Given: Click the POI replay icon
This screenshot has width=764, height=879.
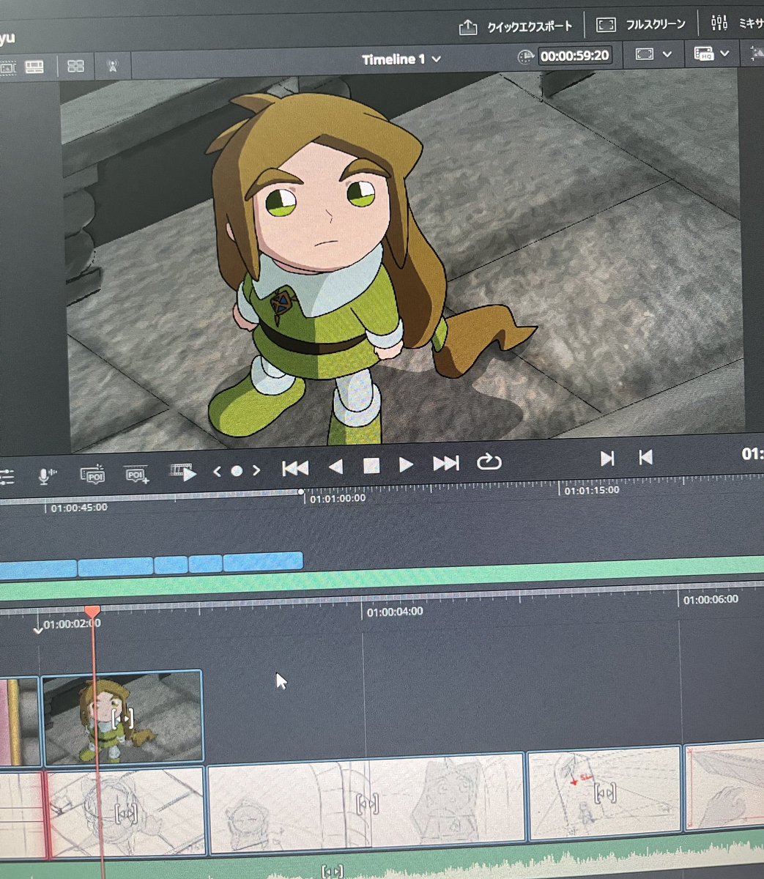Looking at the screenshot, I should click(x=92, y=475).
